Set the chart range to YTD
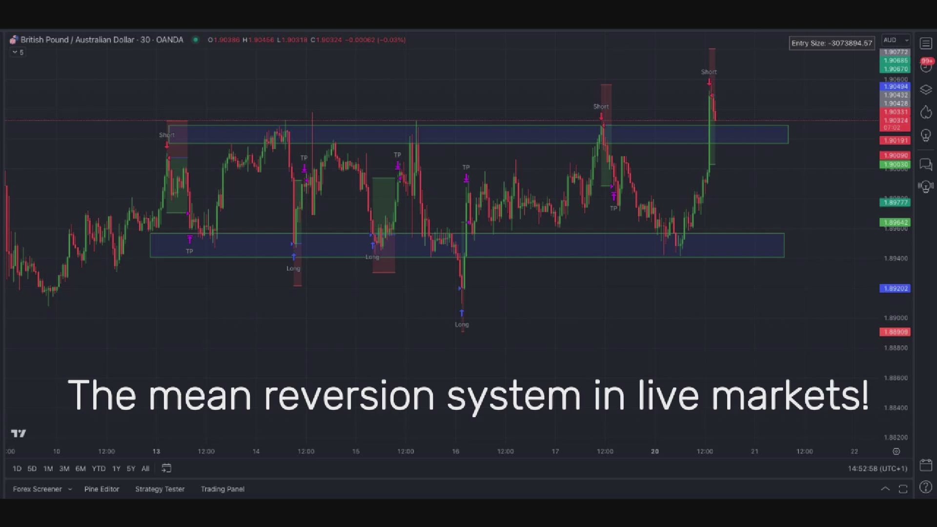Viewport: 937px width, 527px height. point(99,468)
